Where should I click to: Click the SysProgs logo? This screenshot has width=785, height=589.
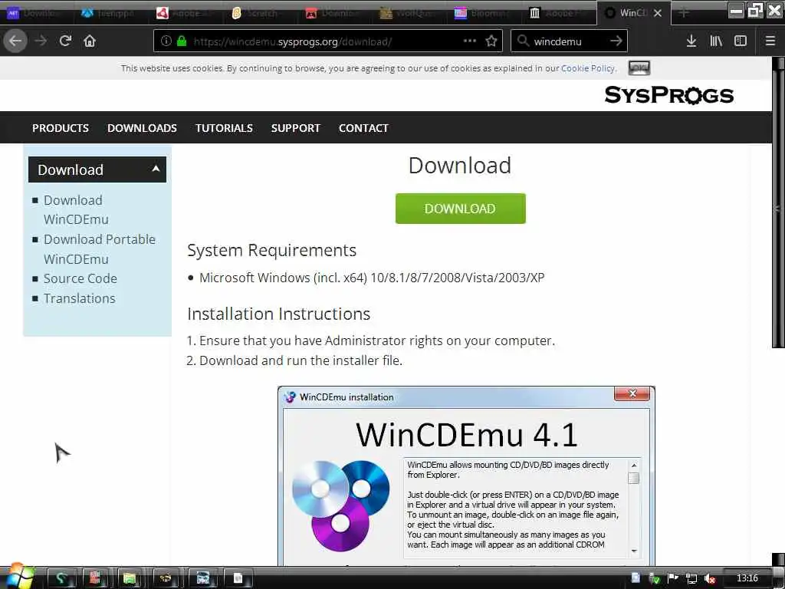click(x=668, y=94)
